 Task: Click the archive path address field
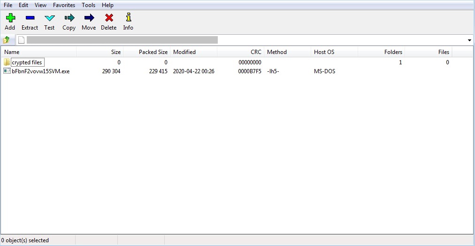pyautogui.click(x=235, y=40)
